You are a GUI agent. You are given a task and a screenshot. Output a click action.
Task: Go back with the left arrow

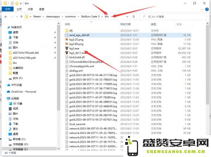tap(6, 16)
